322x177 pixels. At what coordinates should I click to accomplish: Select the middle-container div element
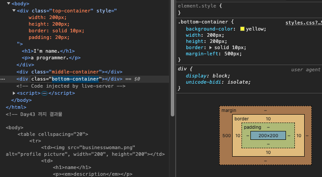[69, 72]
